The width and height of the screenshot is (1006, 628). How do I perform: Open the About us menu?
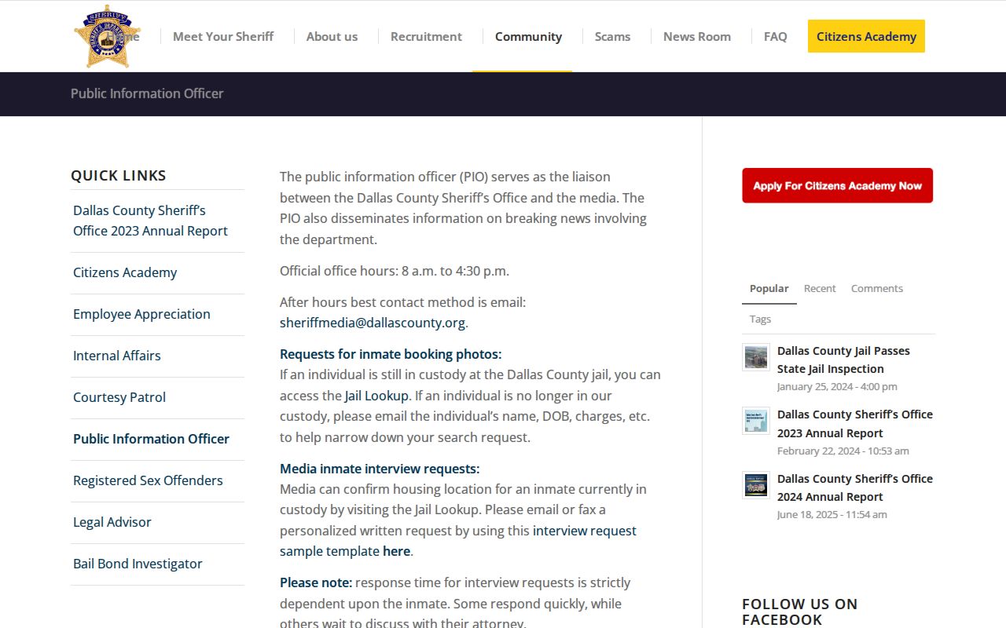[x=332, y=36]
